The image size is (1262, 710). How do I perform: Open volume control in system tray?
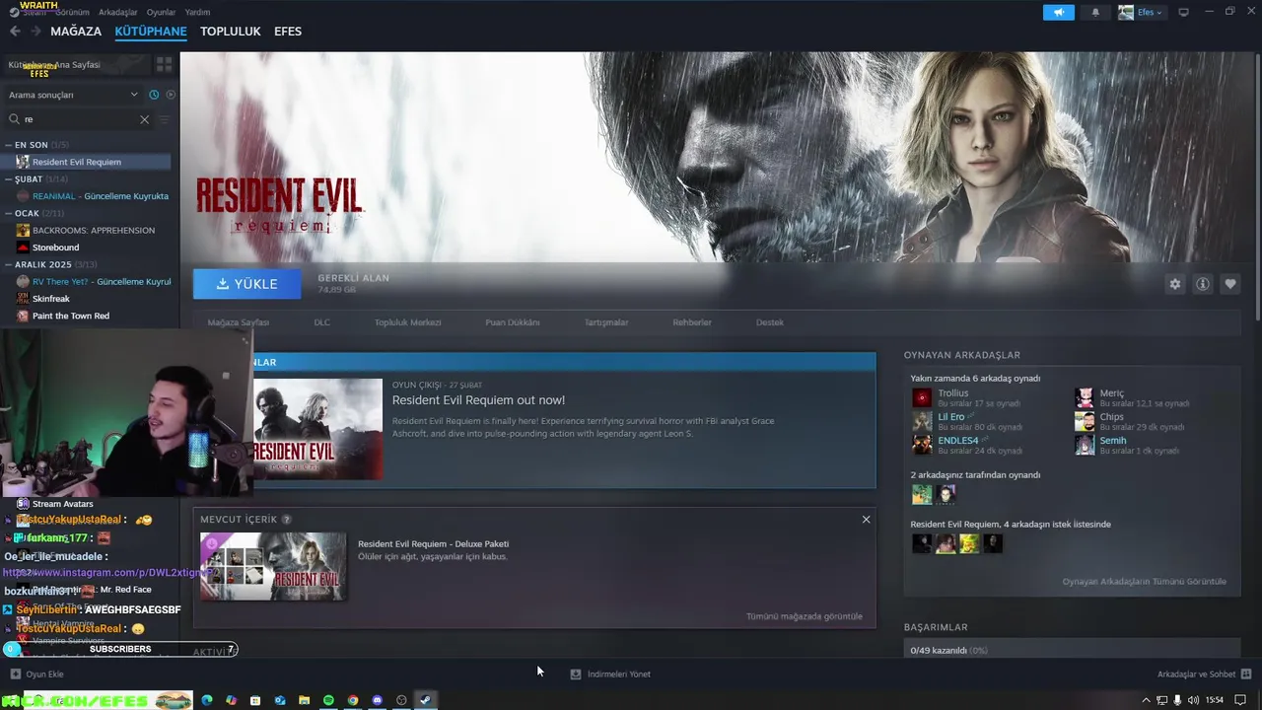[1194, 700]
